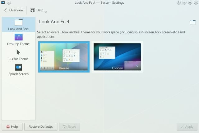Select the Oxygen theme thumbnail

pyautogui.click(x=117, y=57)
